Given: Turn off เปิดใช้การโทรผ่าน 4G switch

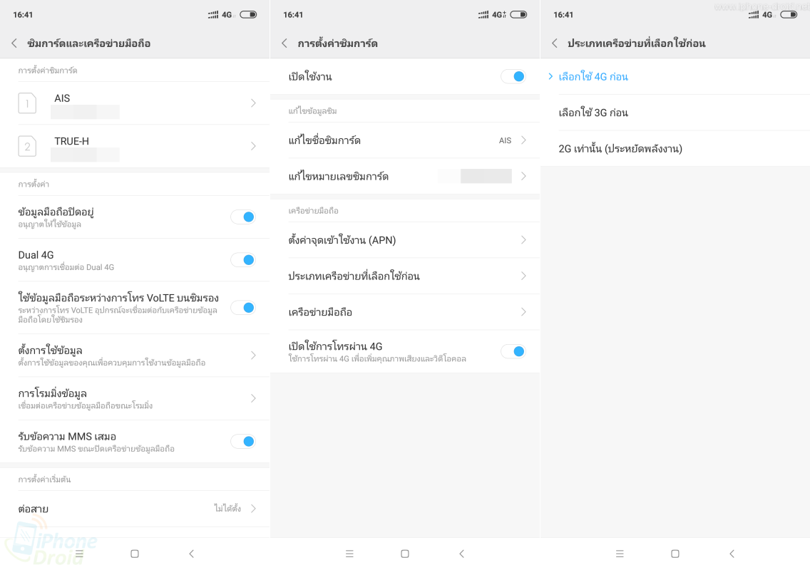Looking at the screenshot, I should point(513,351).
